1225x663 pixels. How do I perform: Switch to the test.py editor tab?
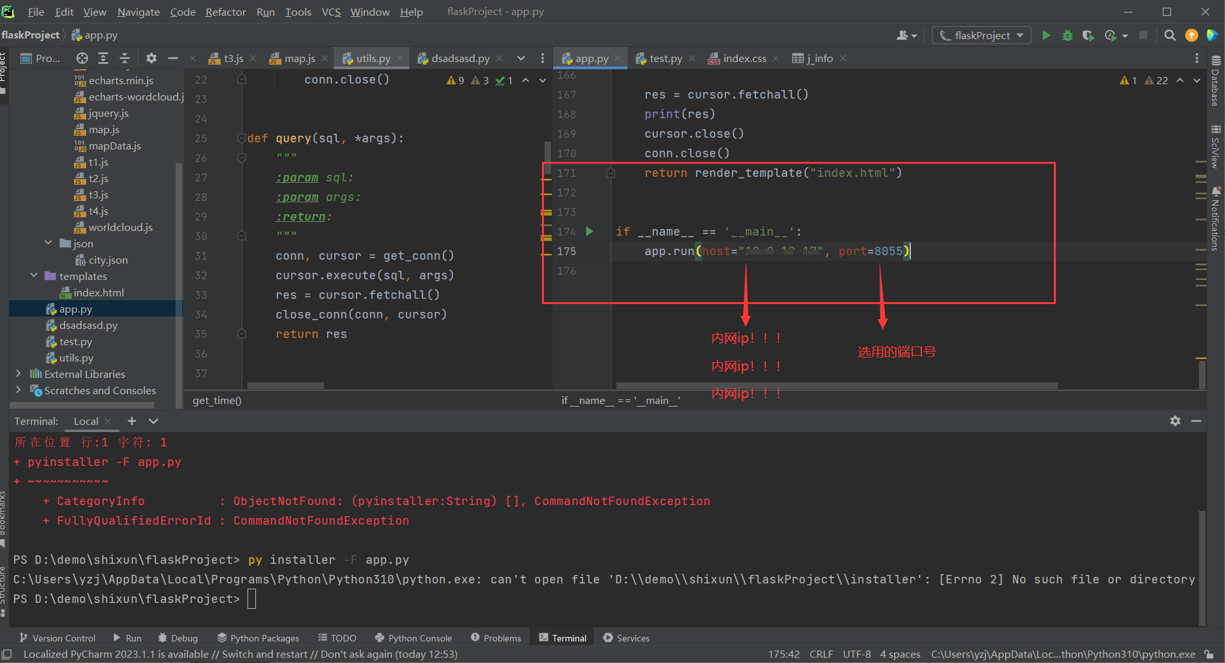tap(665, 58)
